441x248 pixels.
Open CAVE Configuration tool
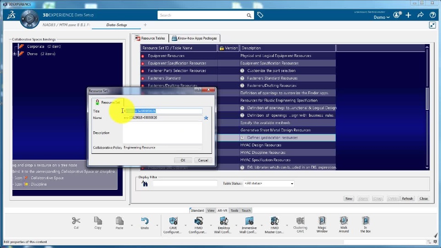point(173,221)
